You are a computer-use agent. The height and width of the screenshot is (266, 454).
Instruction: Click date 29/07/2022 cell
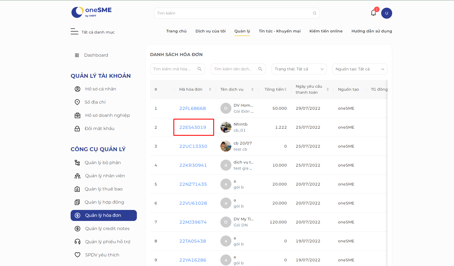(308, 108)
